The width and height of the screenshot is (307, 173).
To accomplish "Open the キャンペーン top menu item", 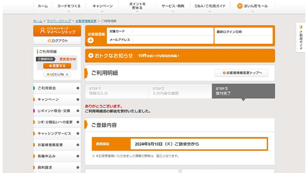I will [102, 6].
